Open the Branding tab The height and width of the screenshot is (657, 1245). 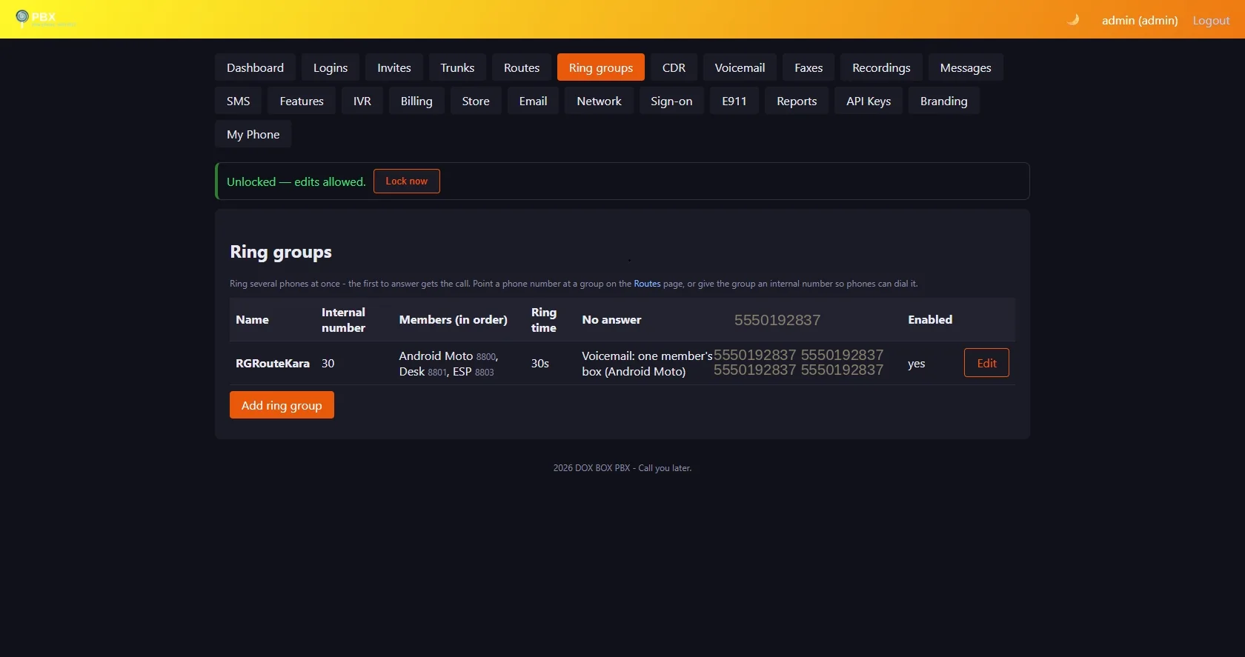(943, 101)
